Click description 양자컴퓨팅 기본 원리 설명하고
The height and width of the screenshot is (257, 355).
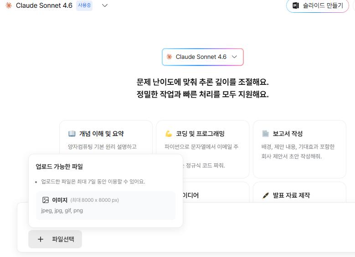(x=103, y=147)
